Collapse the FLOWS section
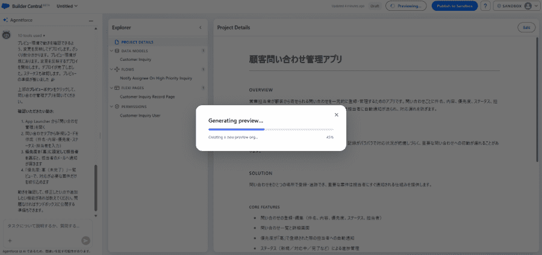542x255 pixels. pyautogui.click(x=111, y=69)
